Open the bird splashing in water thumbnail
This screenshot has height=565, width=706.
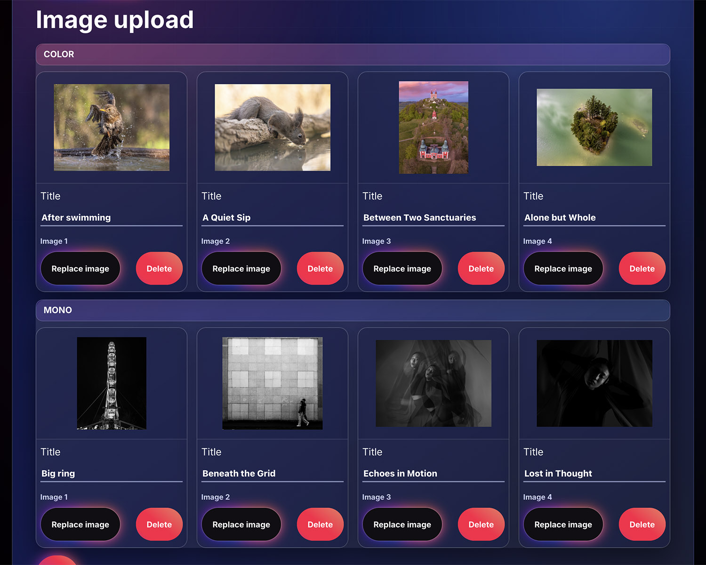pos(112,128)
